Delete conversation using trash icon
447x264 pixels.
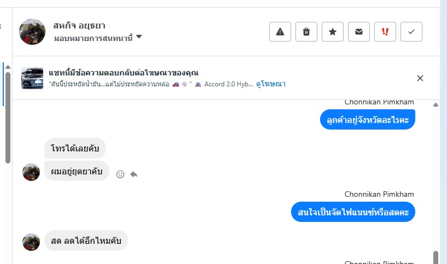[306, 32]
